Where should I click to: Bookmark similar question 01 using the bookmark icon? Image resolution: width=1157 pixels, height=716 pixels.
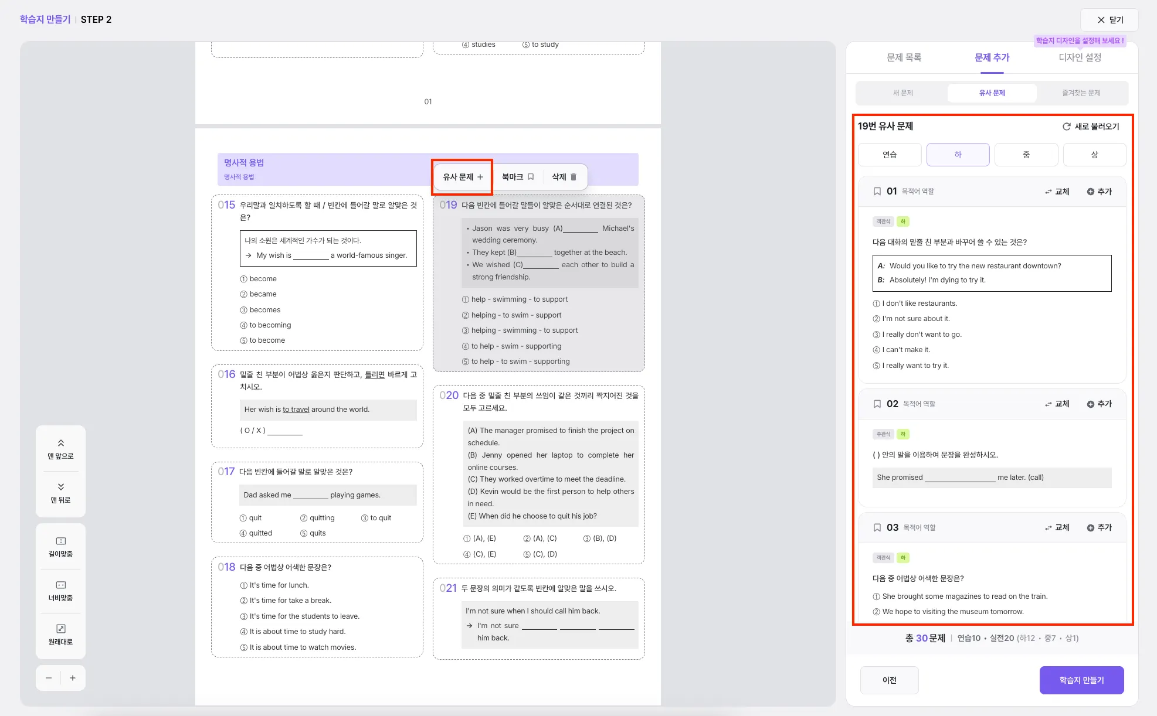[877, 192]
